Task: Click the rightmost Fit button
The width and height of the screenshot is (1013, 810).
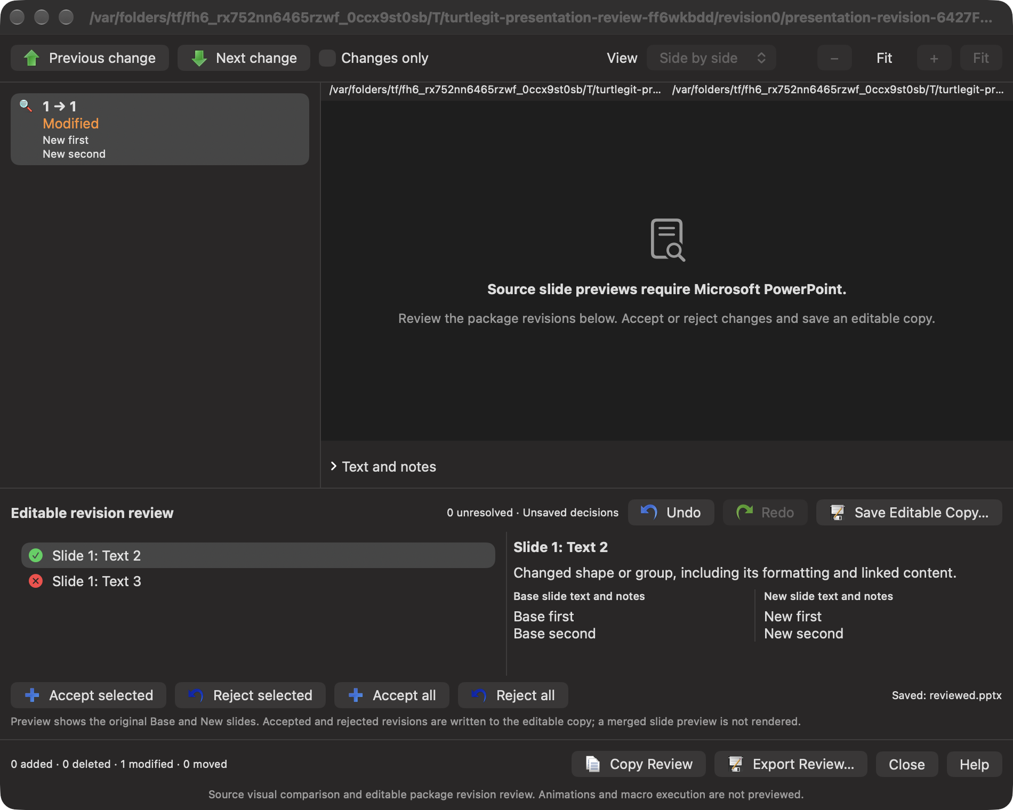Action: [981, 58]
